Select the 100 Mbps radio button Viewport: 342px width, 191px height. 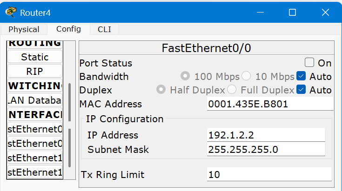185,76
